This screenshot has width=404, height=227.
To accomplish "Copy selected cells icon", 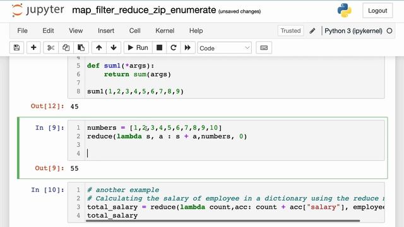I will coord(66,48).
